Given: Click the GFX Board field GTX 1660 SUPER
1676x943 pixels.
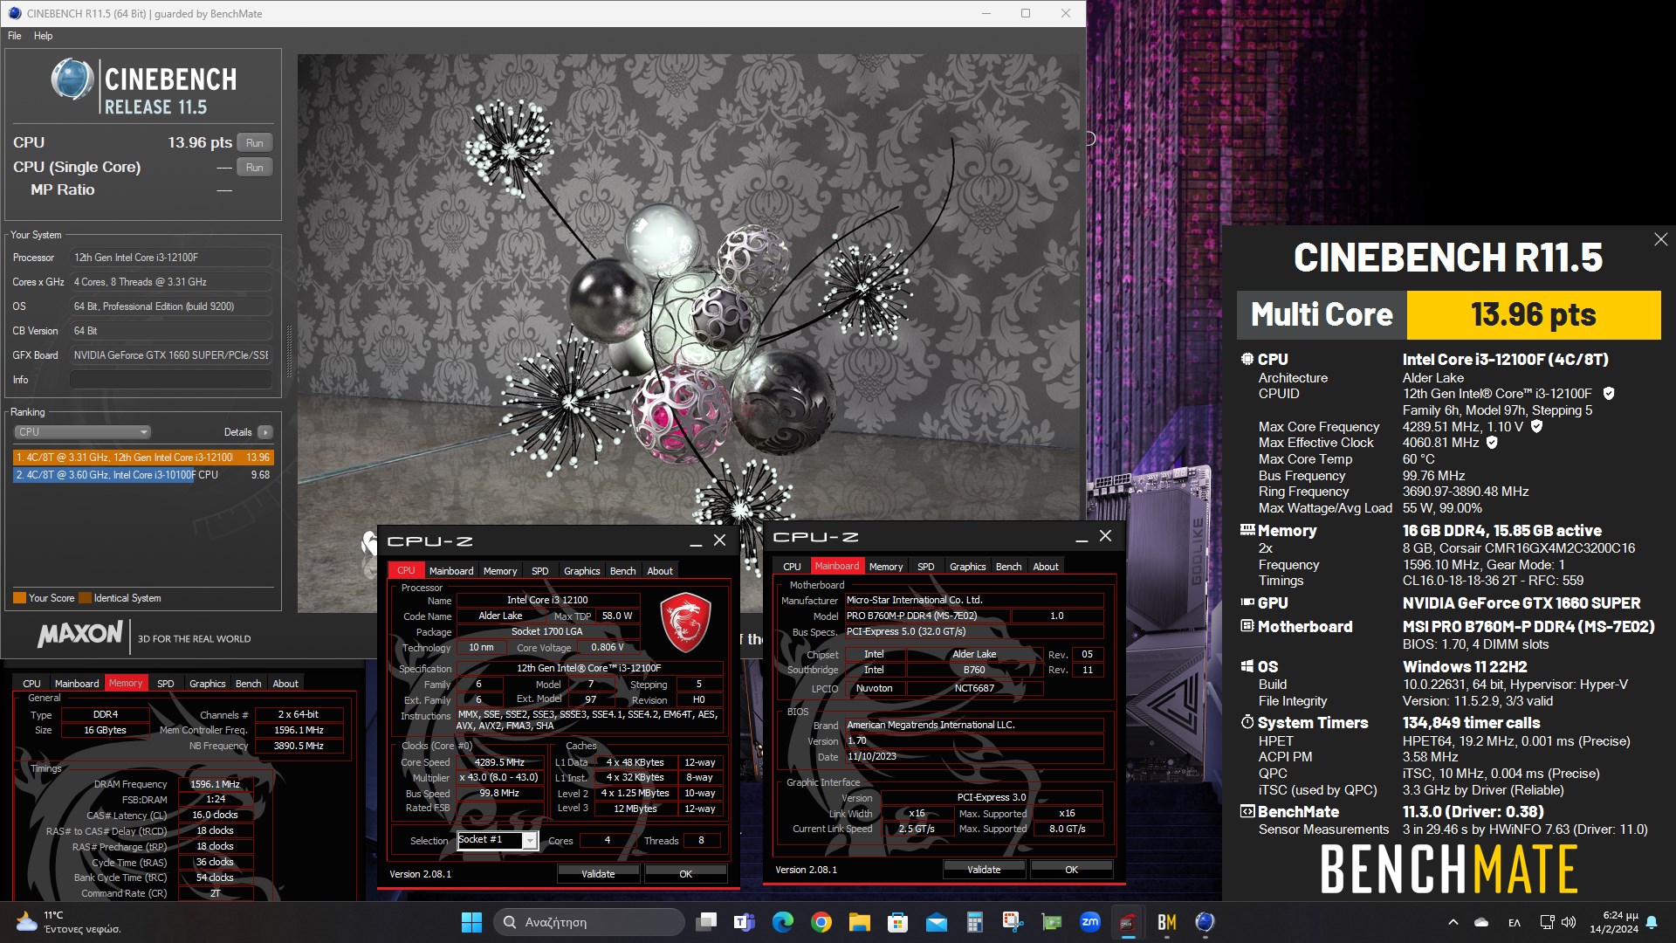Looking at the screenshot, I should [170, 355].
